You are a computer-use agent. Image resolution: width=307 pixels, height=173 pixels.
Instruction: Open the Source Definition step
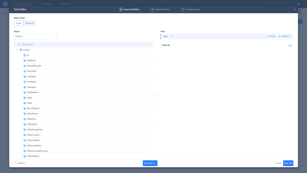[129, 9]
